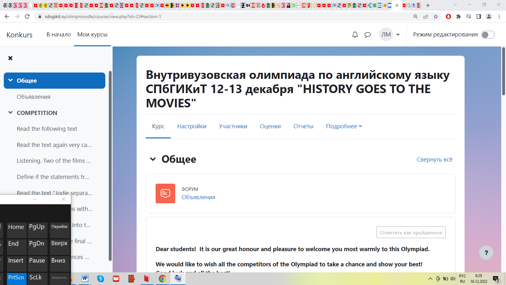506x285 pixels.
Task: Open Read the text again very ca... item
Action: tap(54, 145)
